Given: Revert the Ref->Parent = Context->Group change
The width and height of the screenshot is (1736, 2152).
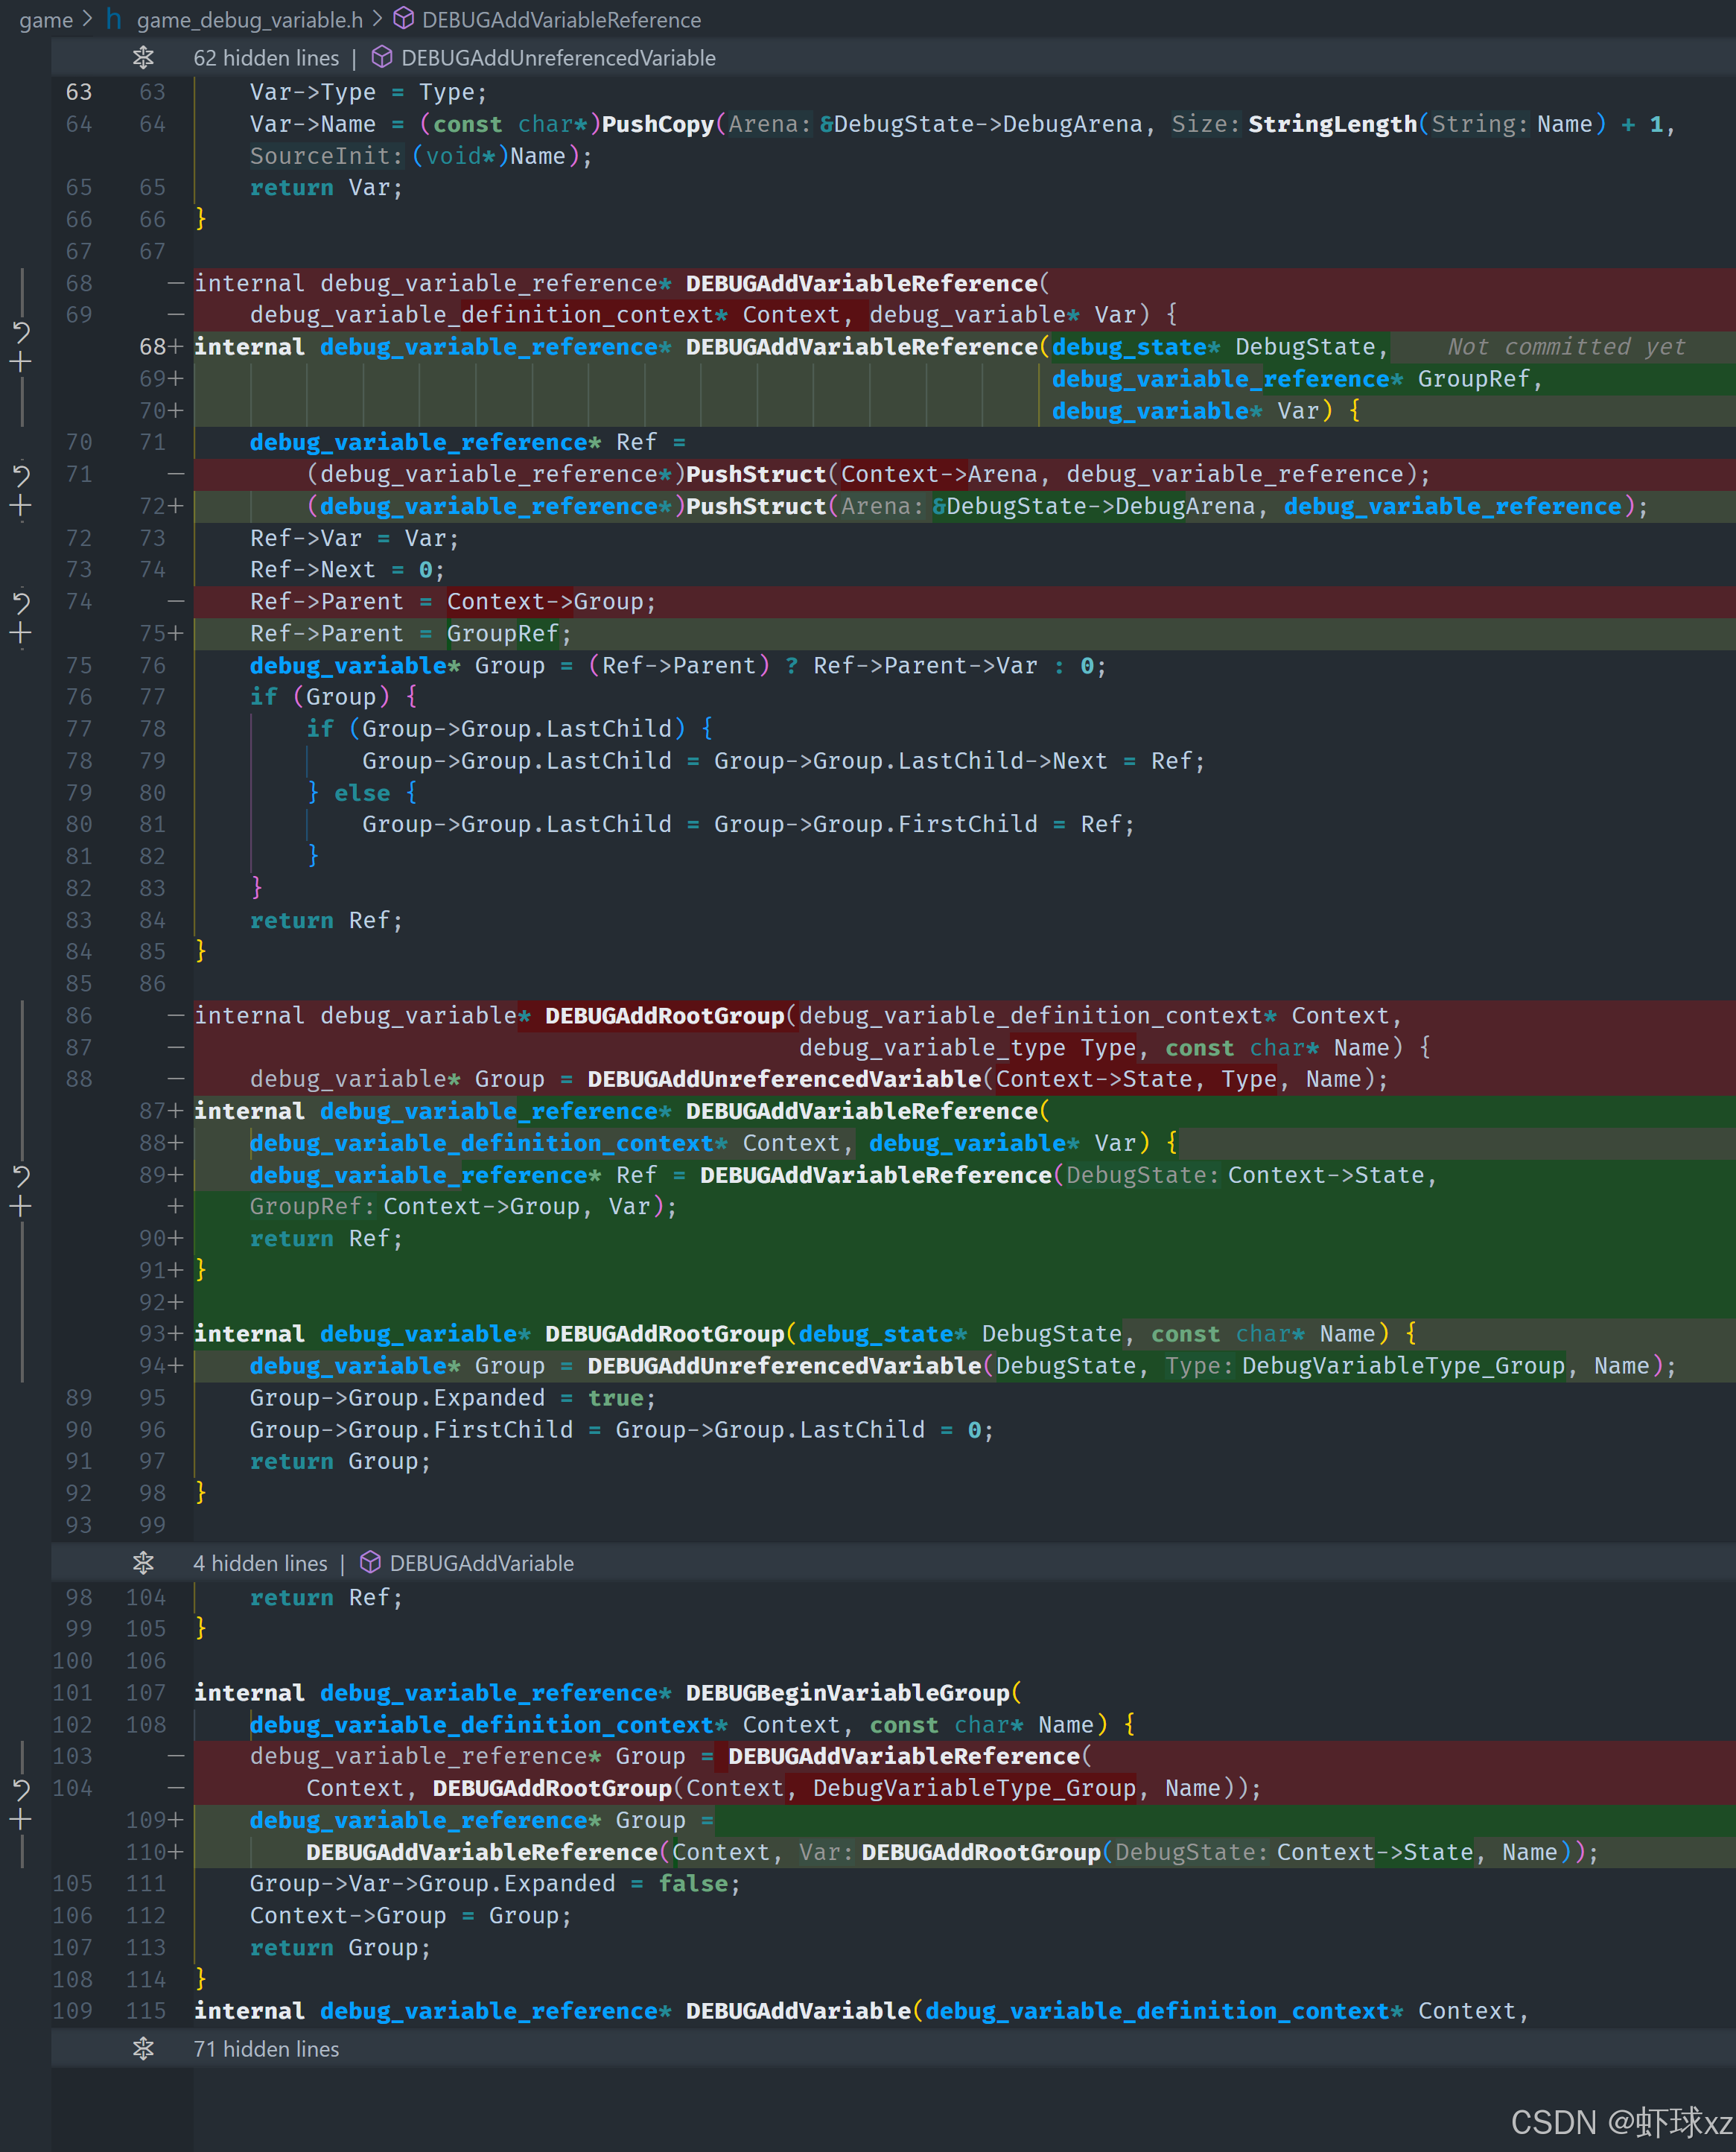Looking at the screenshot, I should click(21, 602).
